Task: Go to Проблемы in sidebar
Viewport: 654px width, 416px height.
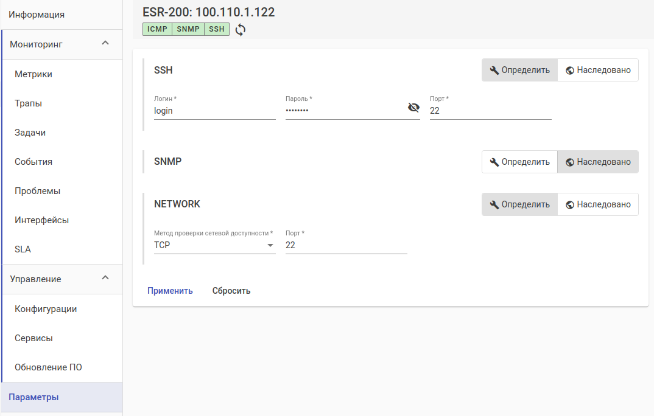Action: click(x=63, y=191)
